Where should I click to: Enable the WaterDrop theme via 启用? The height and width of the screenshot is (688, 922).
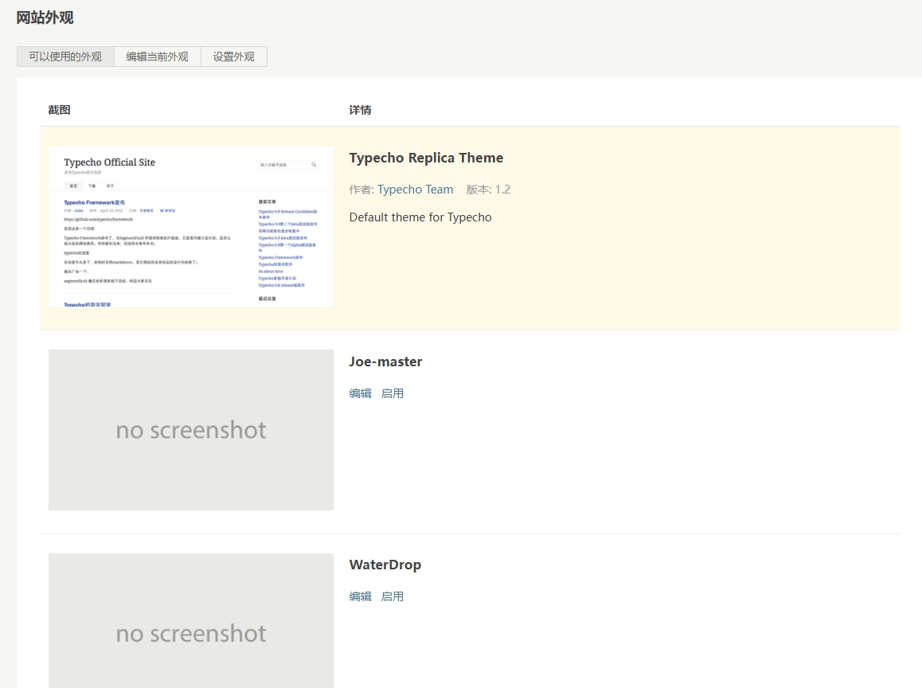tap(393, 596)
